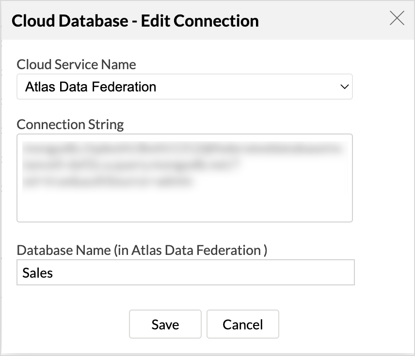Focus the Connection String text area
This screenshot has width=415, height=356.
[184, 203]
